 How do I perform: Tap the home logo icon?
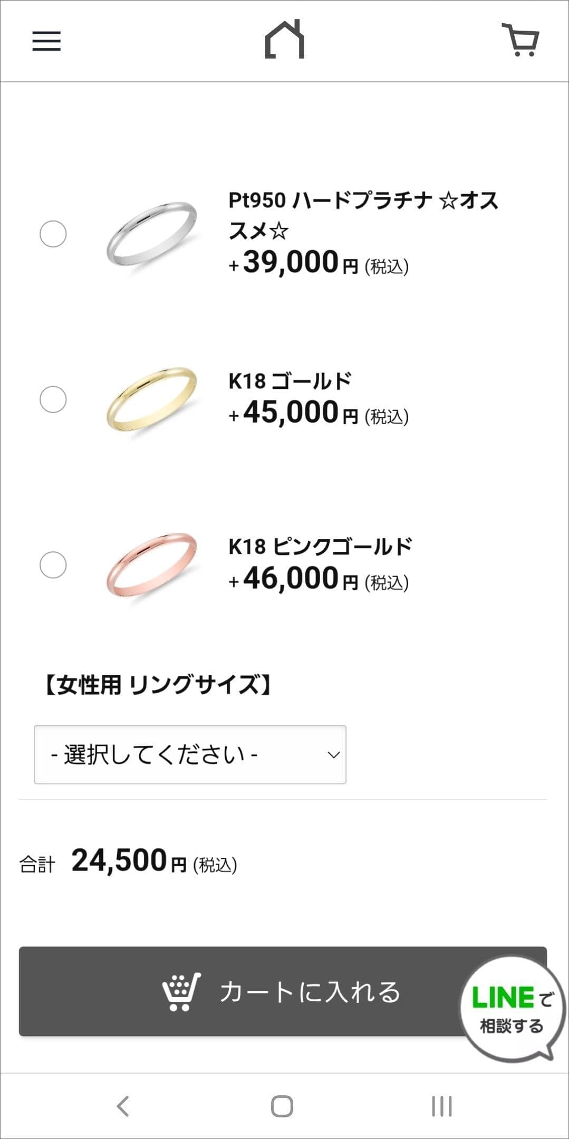click(x=284, y=40)
